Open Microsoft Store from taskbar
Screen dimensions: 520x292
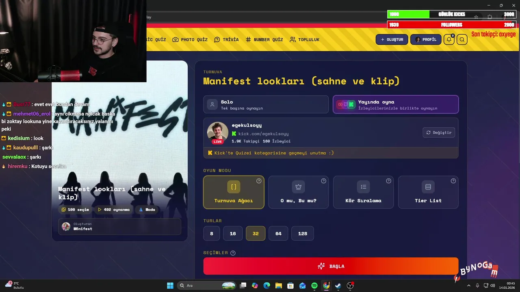(x=290, y=286)
